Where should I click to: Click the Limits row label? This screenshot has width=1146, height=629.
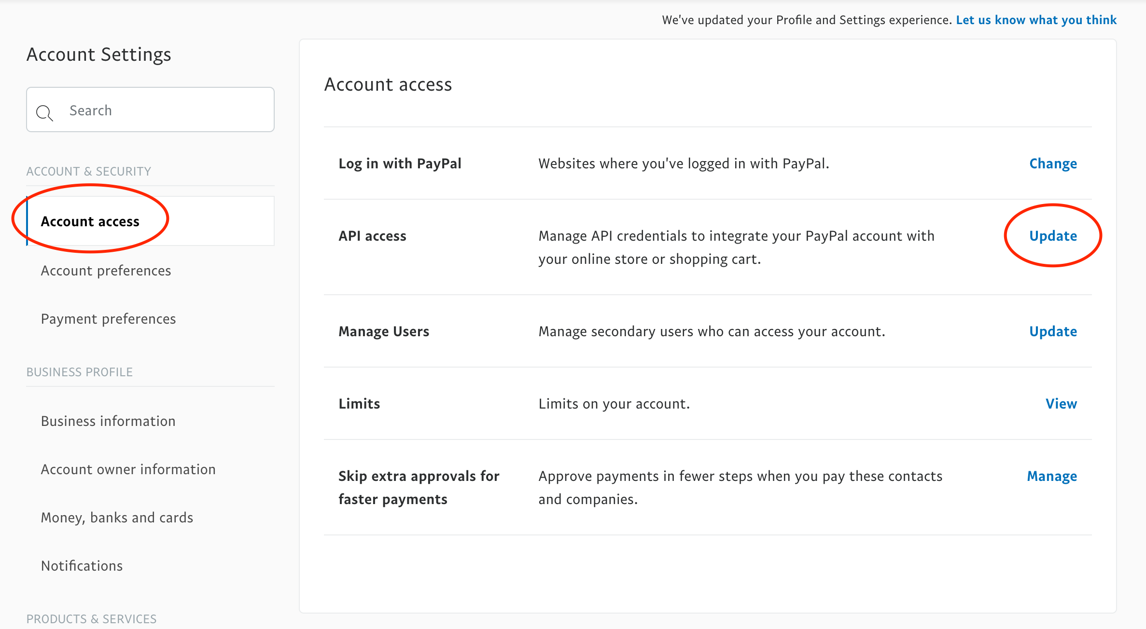point(359,404)
